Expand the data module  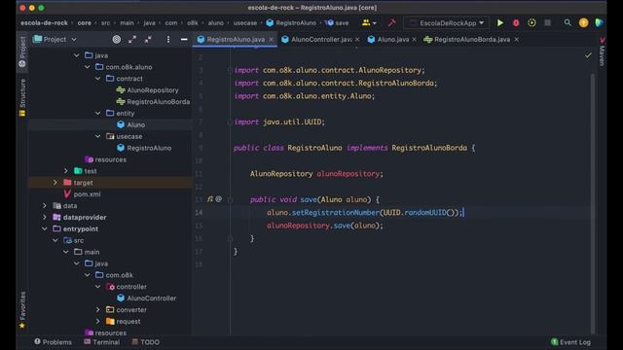point(45,205)
